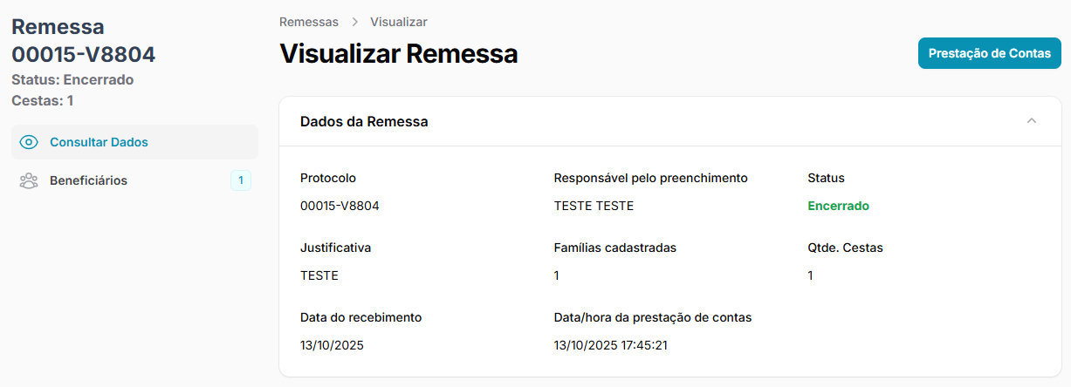
Task: Click the eye icon beside Consultar Dados
Action: [29, 142]
